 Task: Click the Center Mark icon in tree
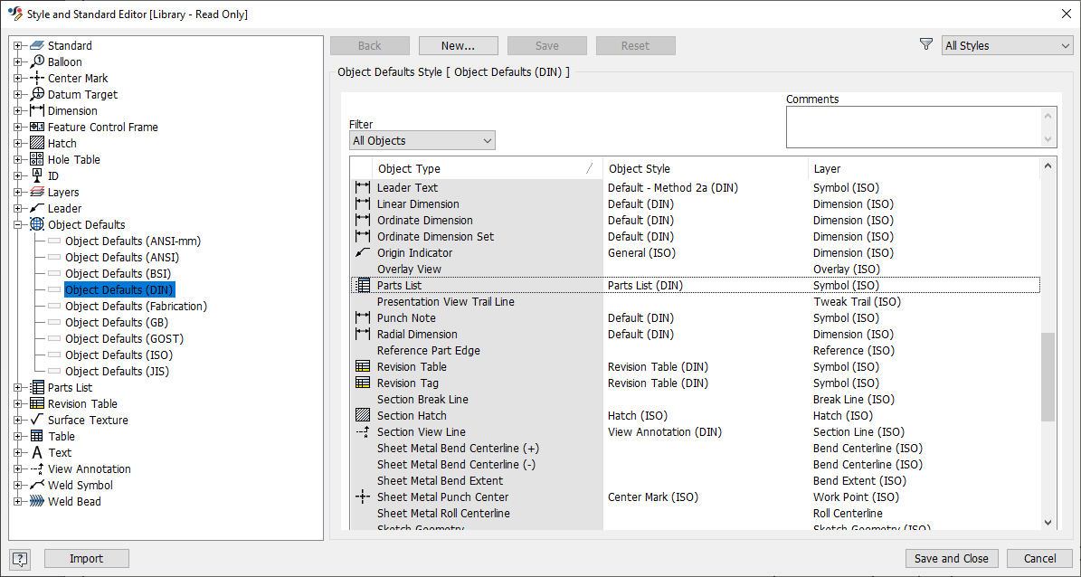tap(37, 79)
